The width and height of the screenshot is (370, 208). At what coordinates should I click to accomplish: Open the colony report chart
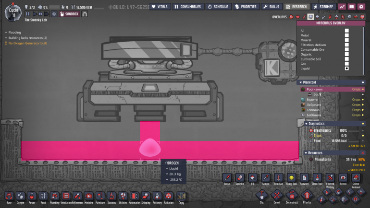(342, 7)
